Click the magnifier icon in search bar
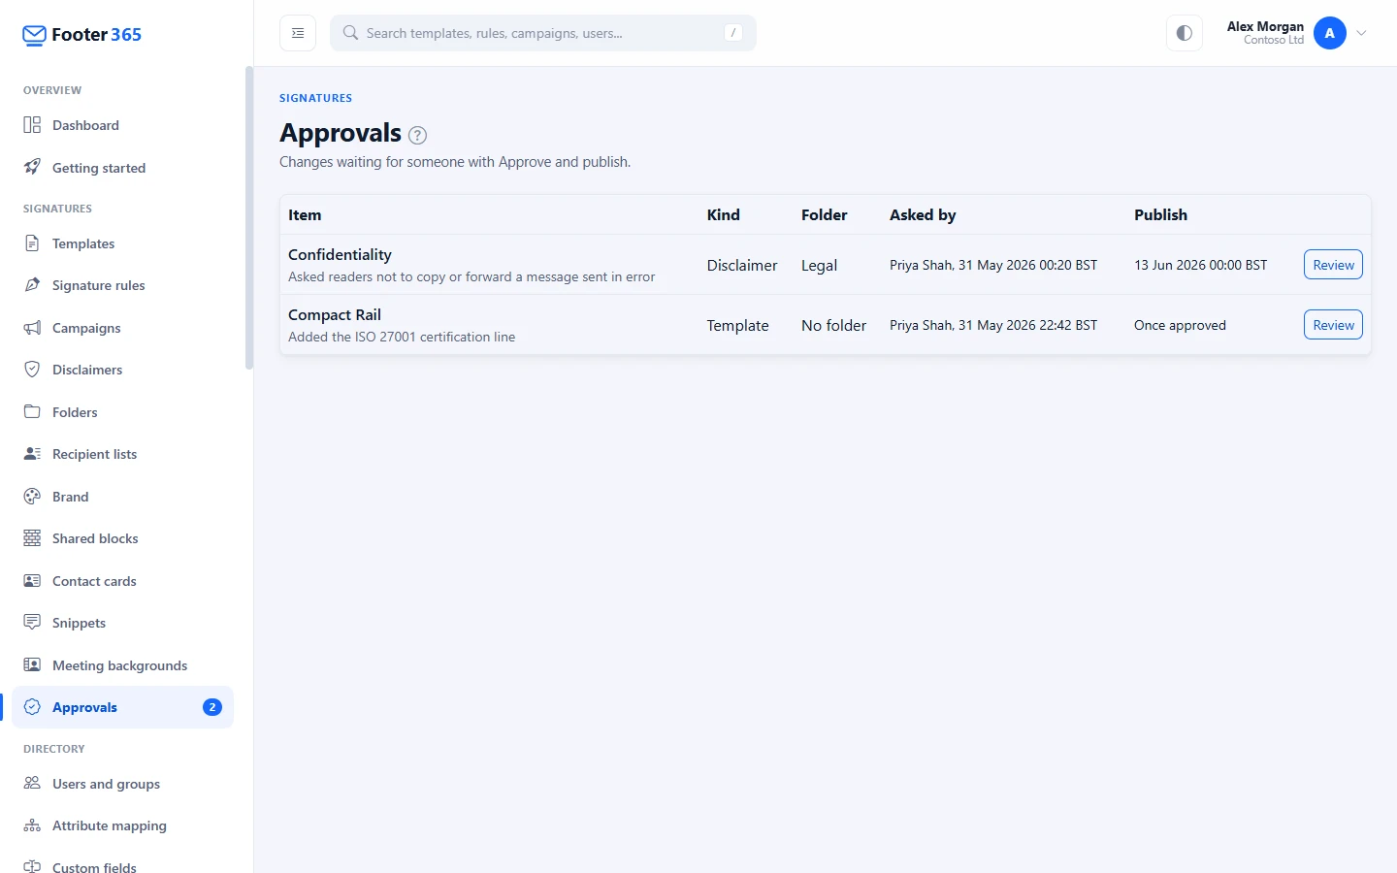Viewport: 1397px width, 873px height. pyautogui.click(x=350, y=33)
